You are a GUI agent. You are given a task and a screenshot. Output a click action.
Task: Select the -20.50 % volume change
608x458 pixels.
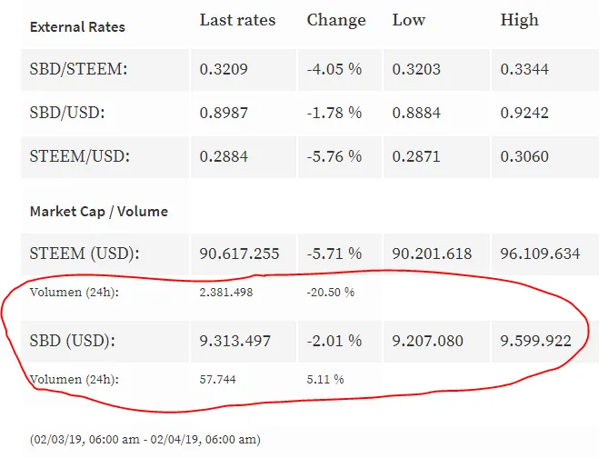[331, 292]
